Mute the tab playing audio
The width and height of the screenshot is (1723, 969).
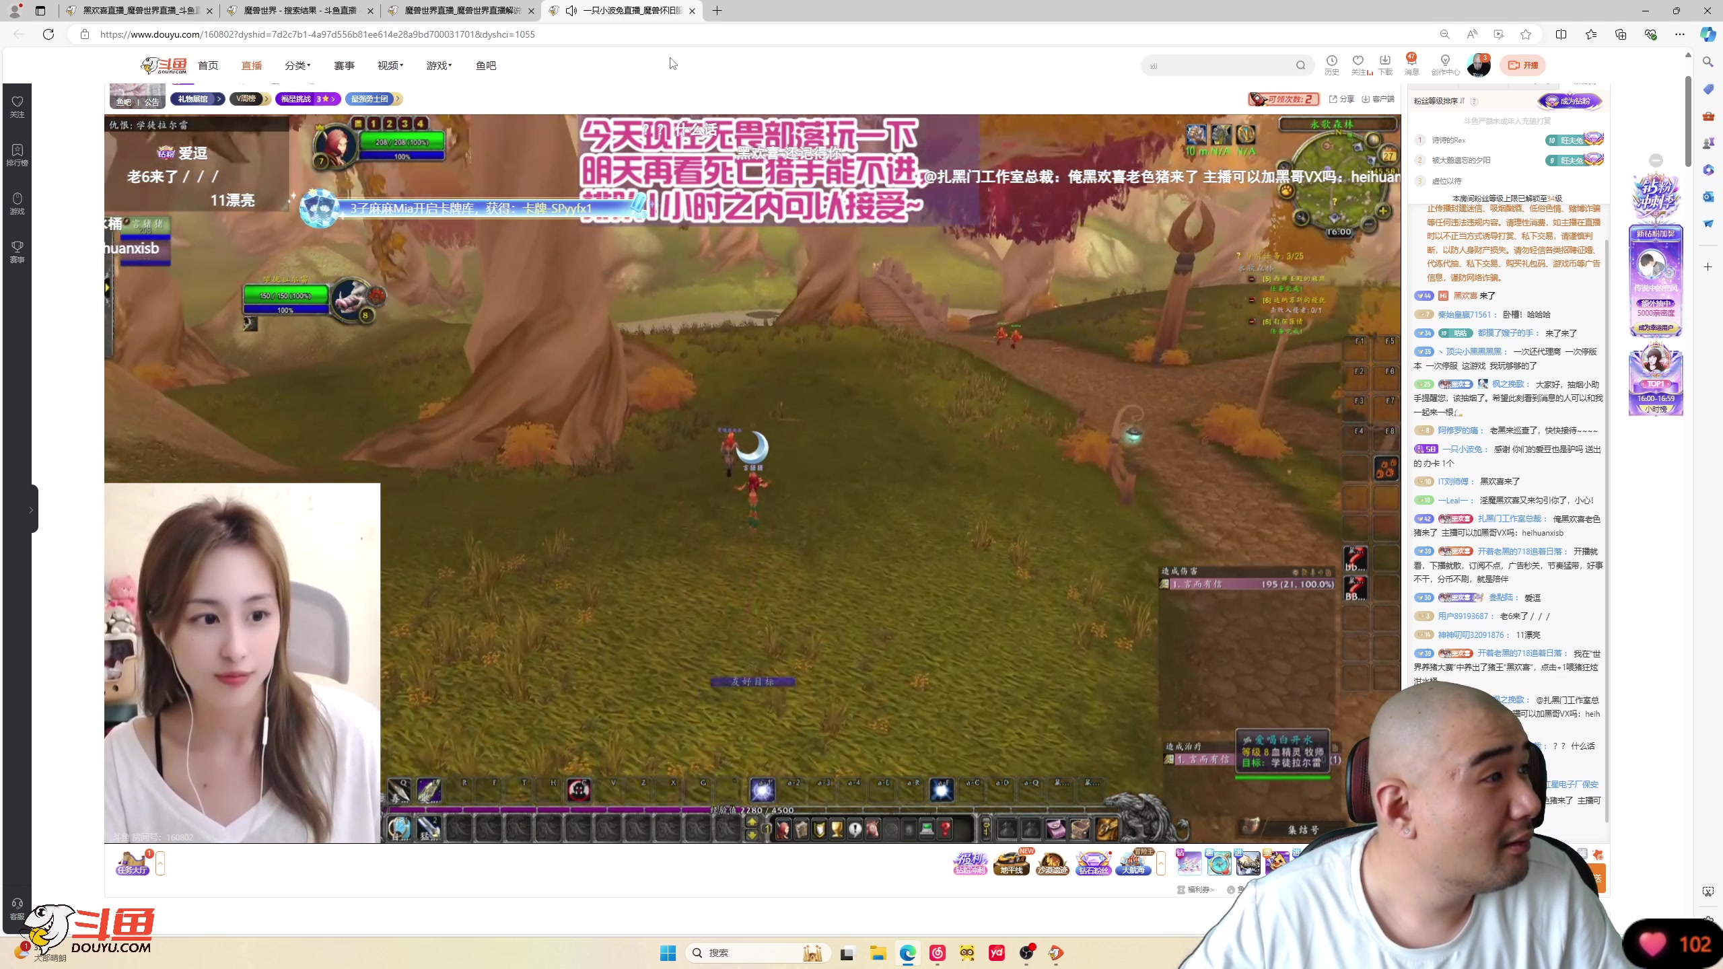pos(571,11)
